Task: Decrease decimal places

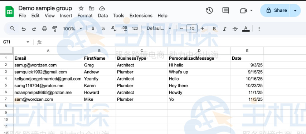Action: pos(113,29)
